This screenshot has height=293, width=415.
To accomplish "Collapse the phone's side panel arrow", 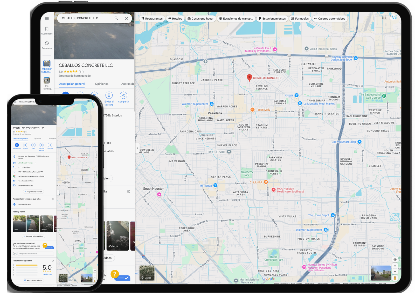I will coord(58,193).
